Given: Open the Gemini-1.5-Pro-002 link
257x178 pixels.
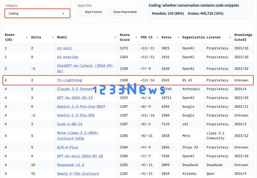Looking at the screenshot, I should click(76, 115).
